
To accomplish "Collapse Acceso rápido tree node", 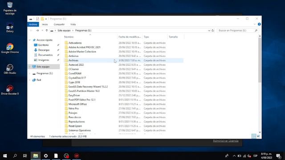I will point(30,40).
